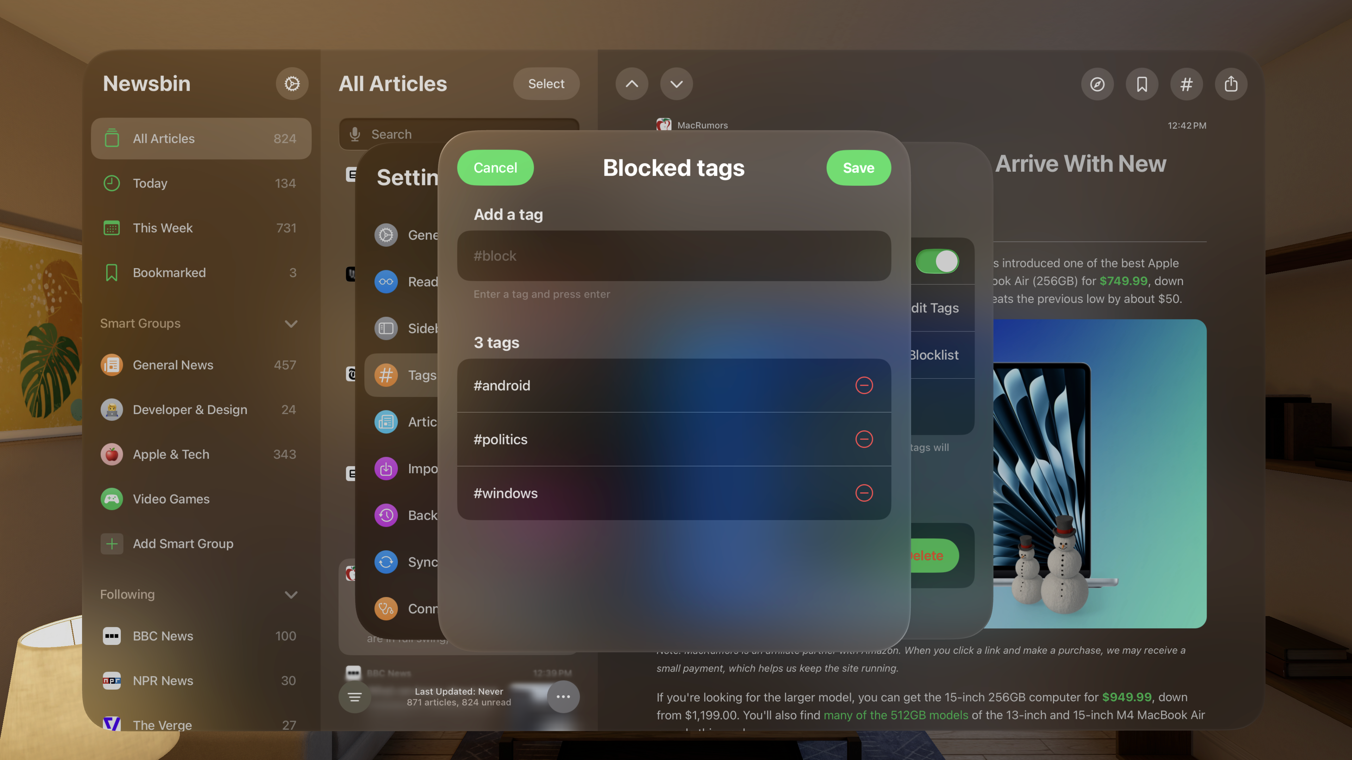Open the Connections settings icon
Screen dimensions: 1352x760
[x=386, y=608]
